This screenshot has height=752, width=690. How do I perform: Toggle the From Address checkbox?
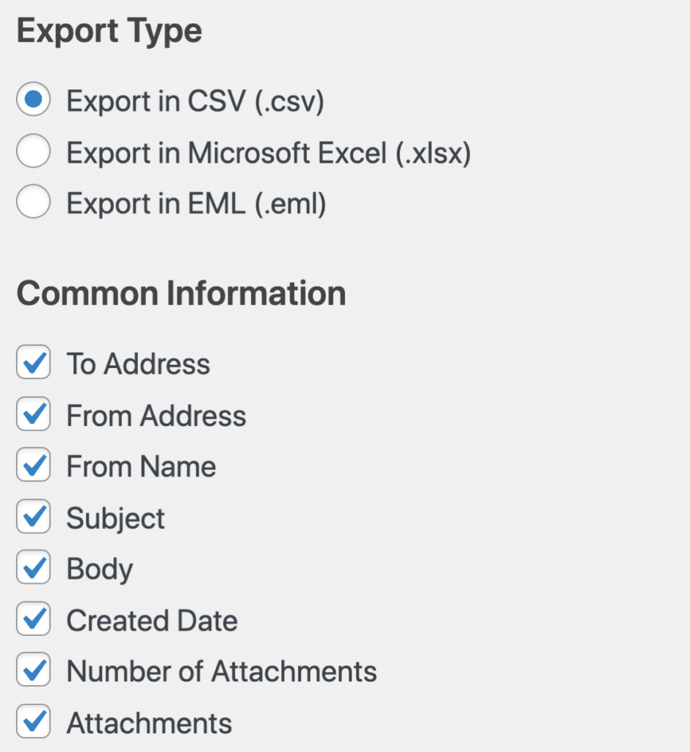[x=33, y=413]
